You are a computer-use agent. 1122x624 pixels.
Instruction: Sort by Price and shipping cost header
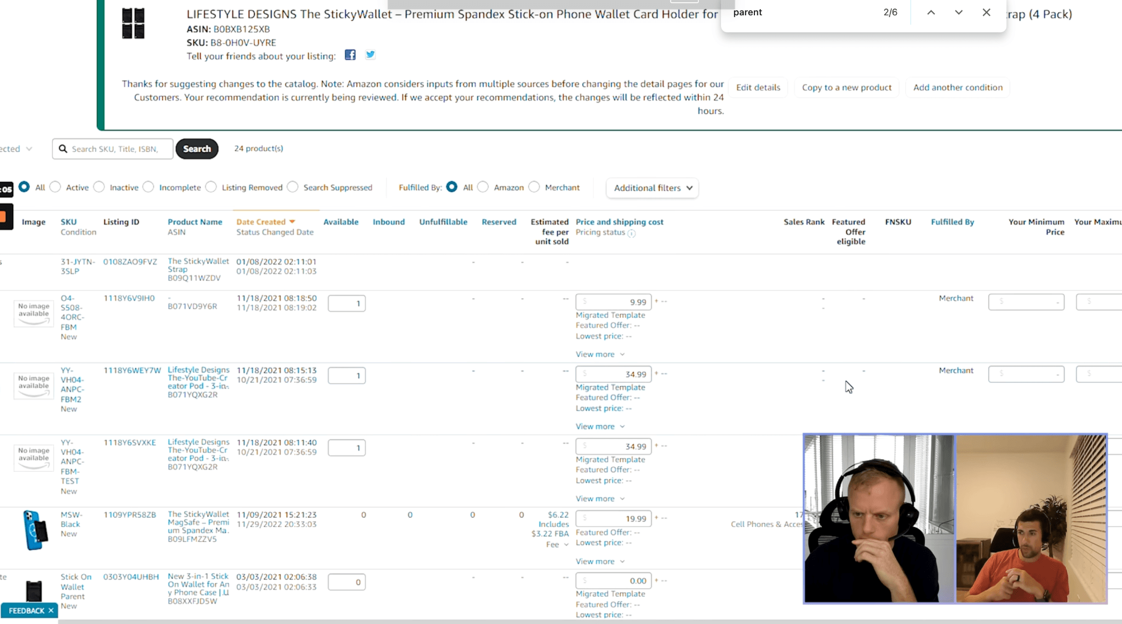click(620, 222)
